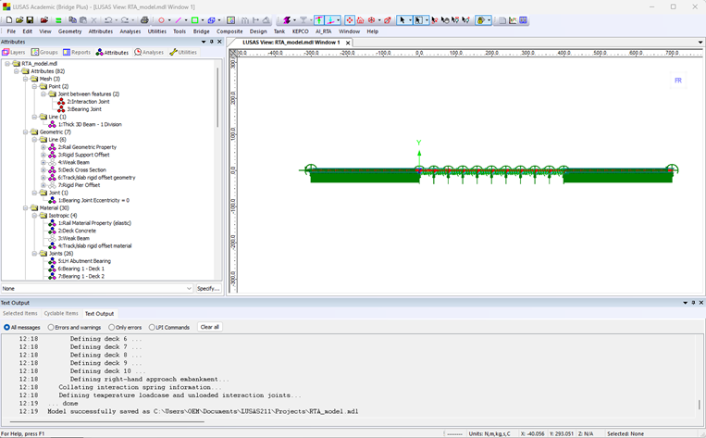Click the Save file toolbar icon
The image size is (706, 438).
(x=30, y=19)
